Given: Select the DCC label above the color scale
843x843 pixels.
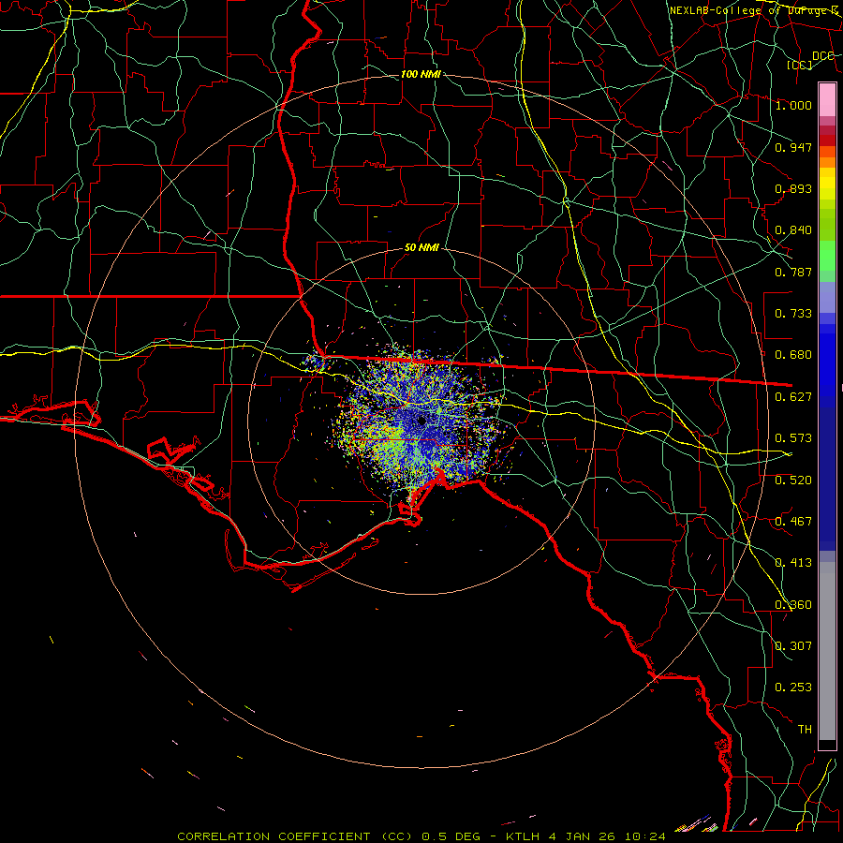Looking at the screenshot, I should pyautogui.click(x=822, y=56).
